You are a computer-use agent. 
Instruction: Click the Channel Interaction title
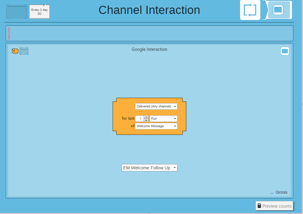click(149, 10)
